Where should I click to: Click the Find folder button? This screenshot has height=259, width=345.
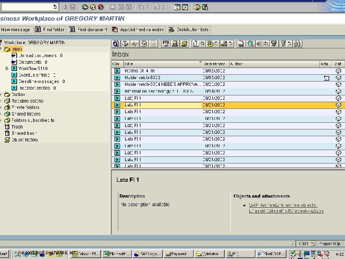(x=50, y=30)
